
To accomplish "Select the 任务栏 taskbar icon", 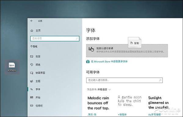I will [32, 105].
